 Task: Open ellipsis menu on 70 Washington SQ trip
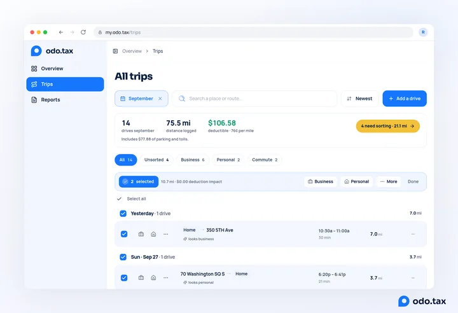165,277
